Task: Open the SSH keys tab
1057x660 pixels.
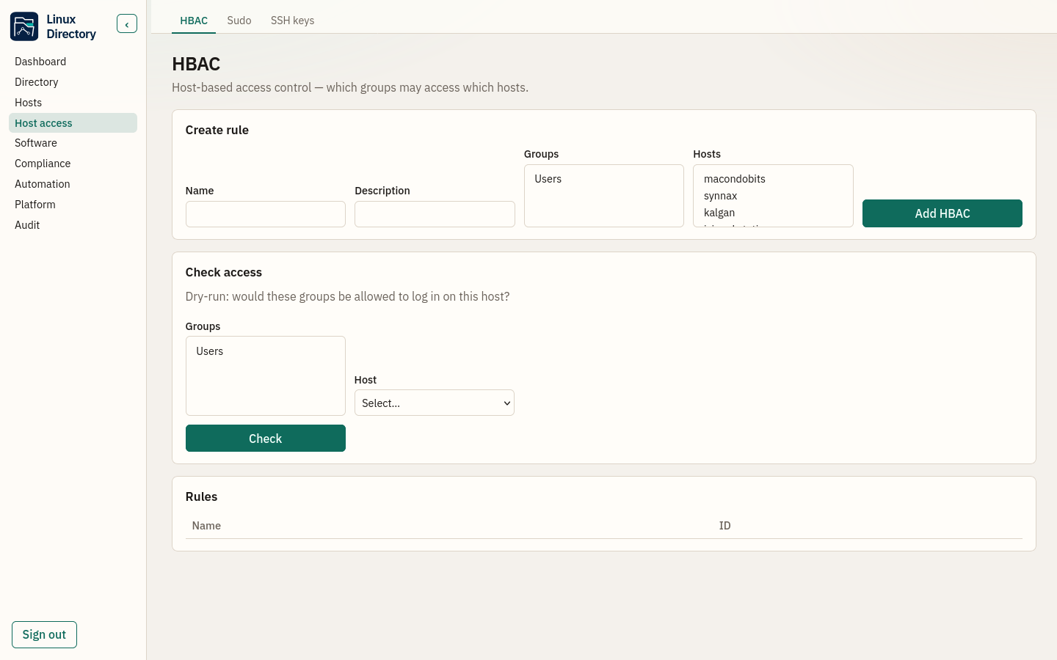Action: (292, 21)
